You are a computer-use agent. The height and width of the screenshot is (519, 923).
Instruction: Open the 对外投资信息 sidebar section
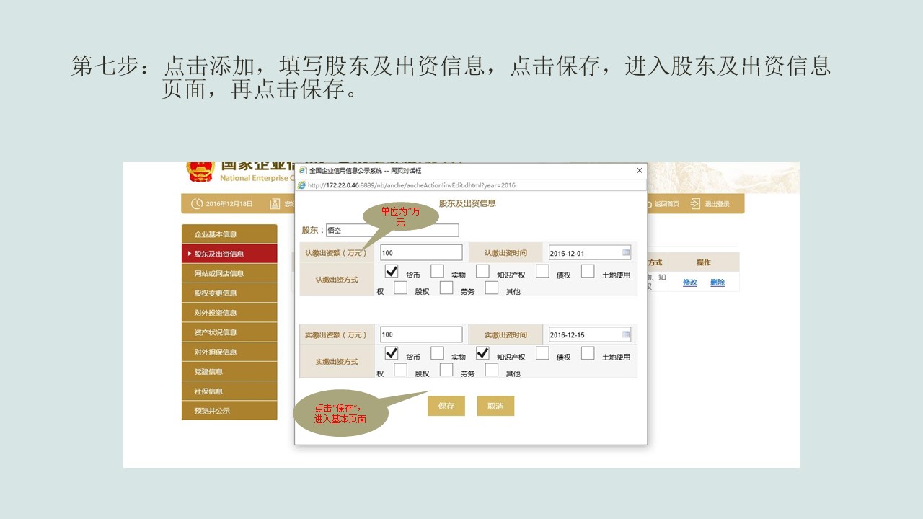pos(229,312)
